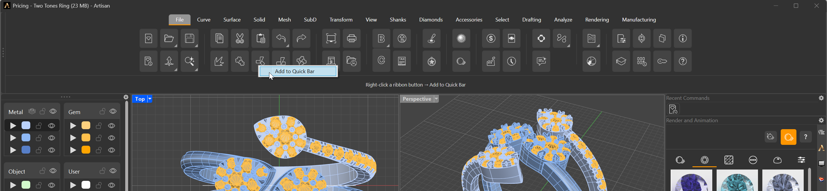Toggle the Gem group lock

[x=103, y=111]
